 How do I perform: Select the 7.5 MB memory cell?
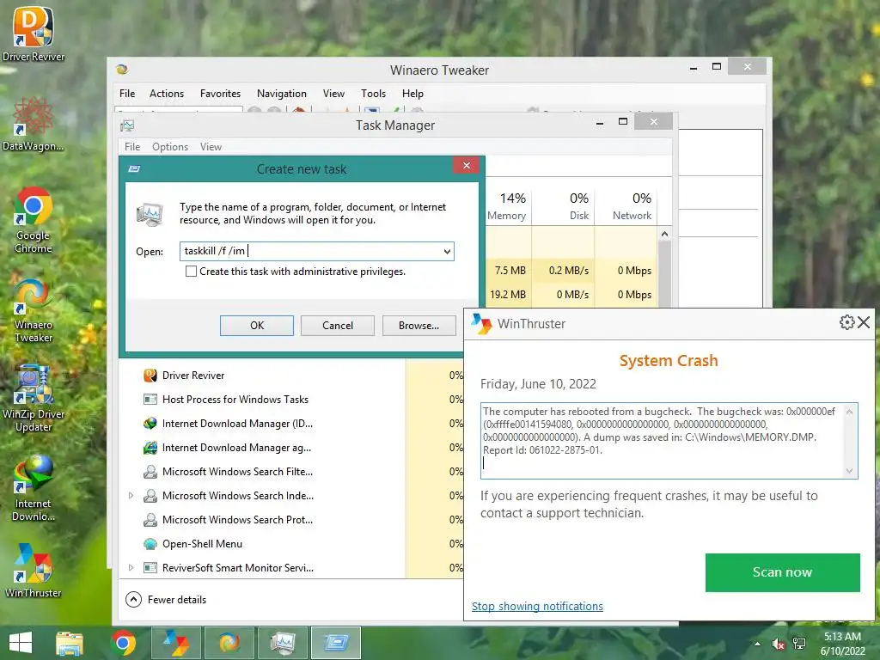[x=509, y=271]
